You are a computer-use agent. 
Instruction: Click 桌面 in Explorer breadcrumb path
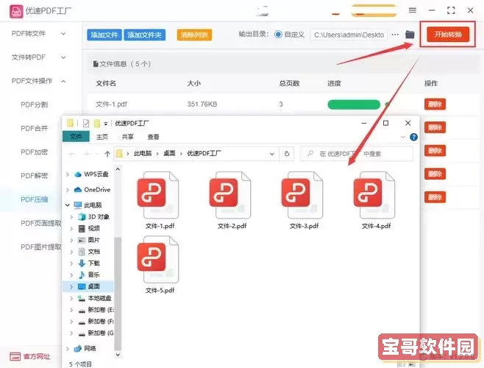[169, 153]
